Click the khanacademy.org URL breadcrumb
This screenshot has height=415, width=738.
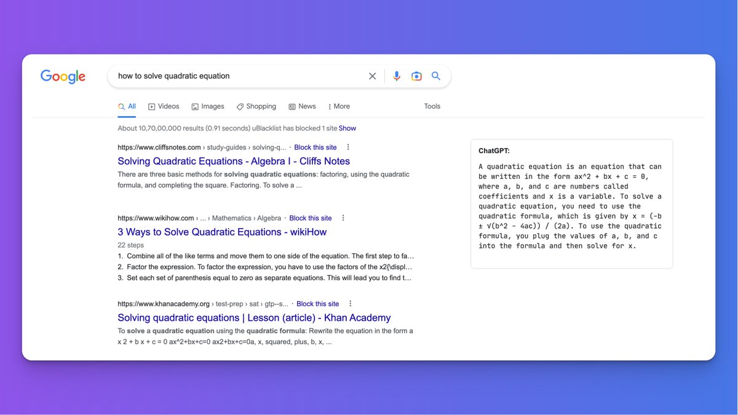pyautogui.click(x=203, y=304)
